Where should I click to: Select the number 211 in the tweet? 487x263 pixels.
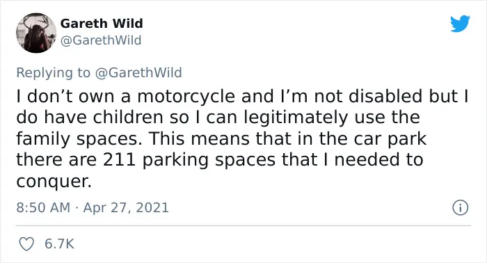119,159
